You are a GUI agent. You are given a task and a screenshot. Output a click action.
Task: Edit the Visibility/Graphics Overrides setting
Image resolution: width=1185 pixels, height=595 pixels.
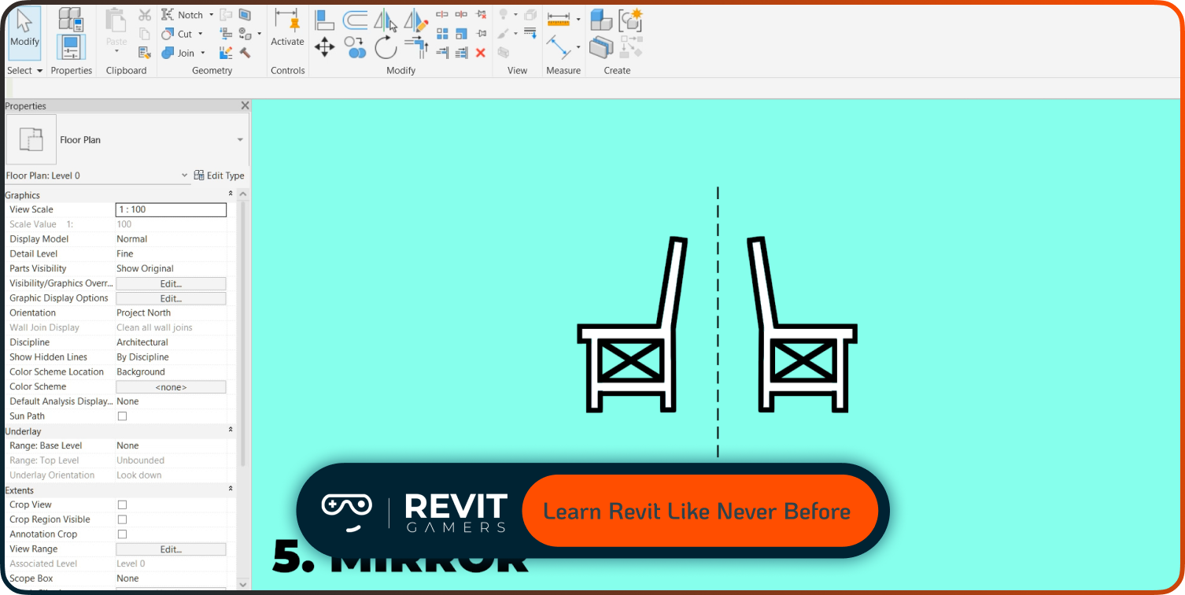click(170, 283)
